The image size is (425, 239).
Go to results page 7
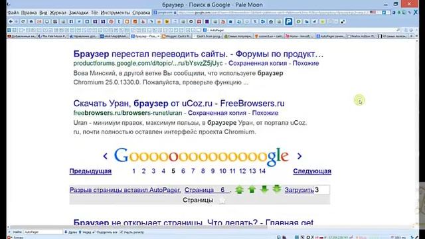click(193, 171)
